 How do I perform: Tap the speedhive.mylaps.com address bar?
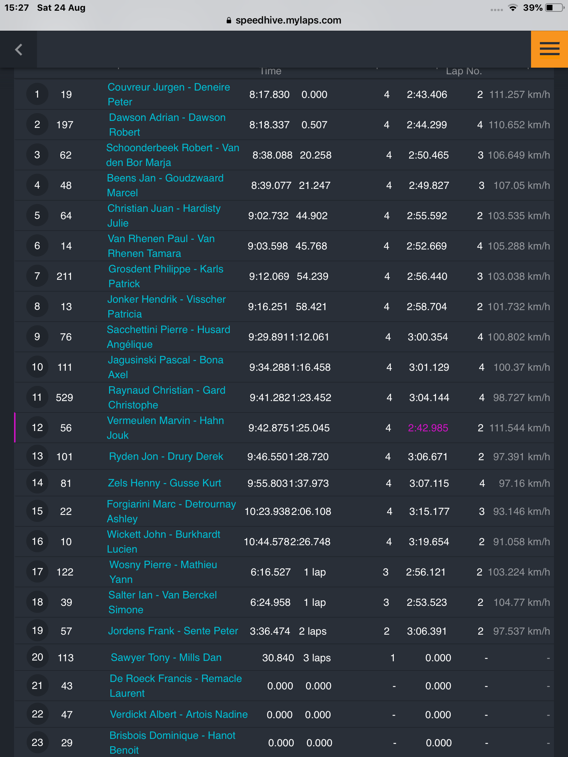coord(284,20)
